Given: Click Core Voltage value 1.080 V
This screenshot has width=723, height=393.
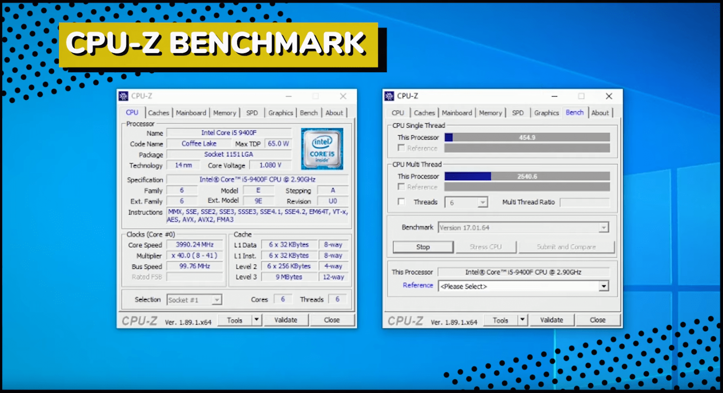Looking at the screenshot, I should (x=270, y=165).
